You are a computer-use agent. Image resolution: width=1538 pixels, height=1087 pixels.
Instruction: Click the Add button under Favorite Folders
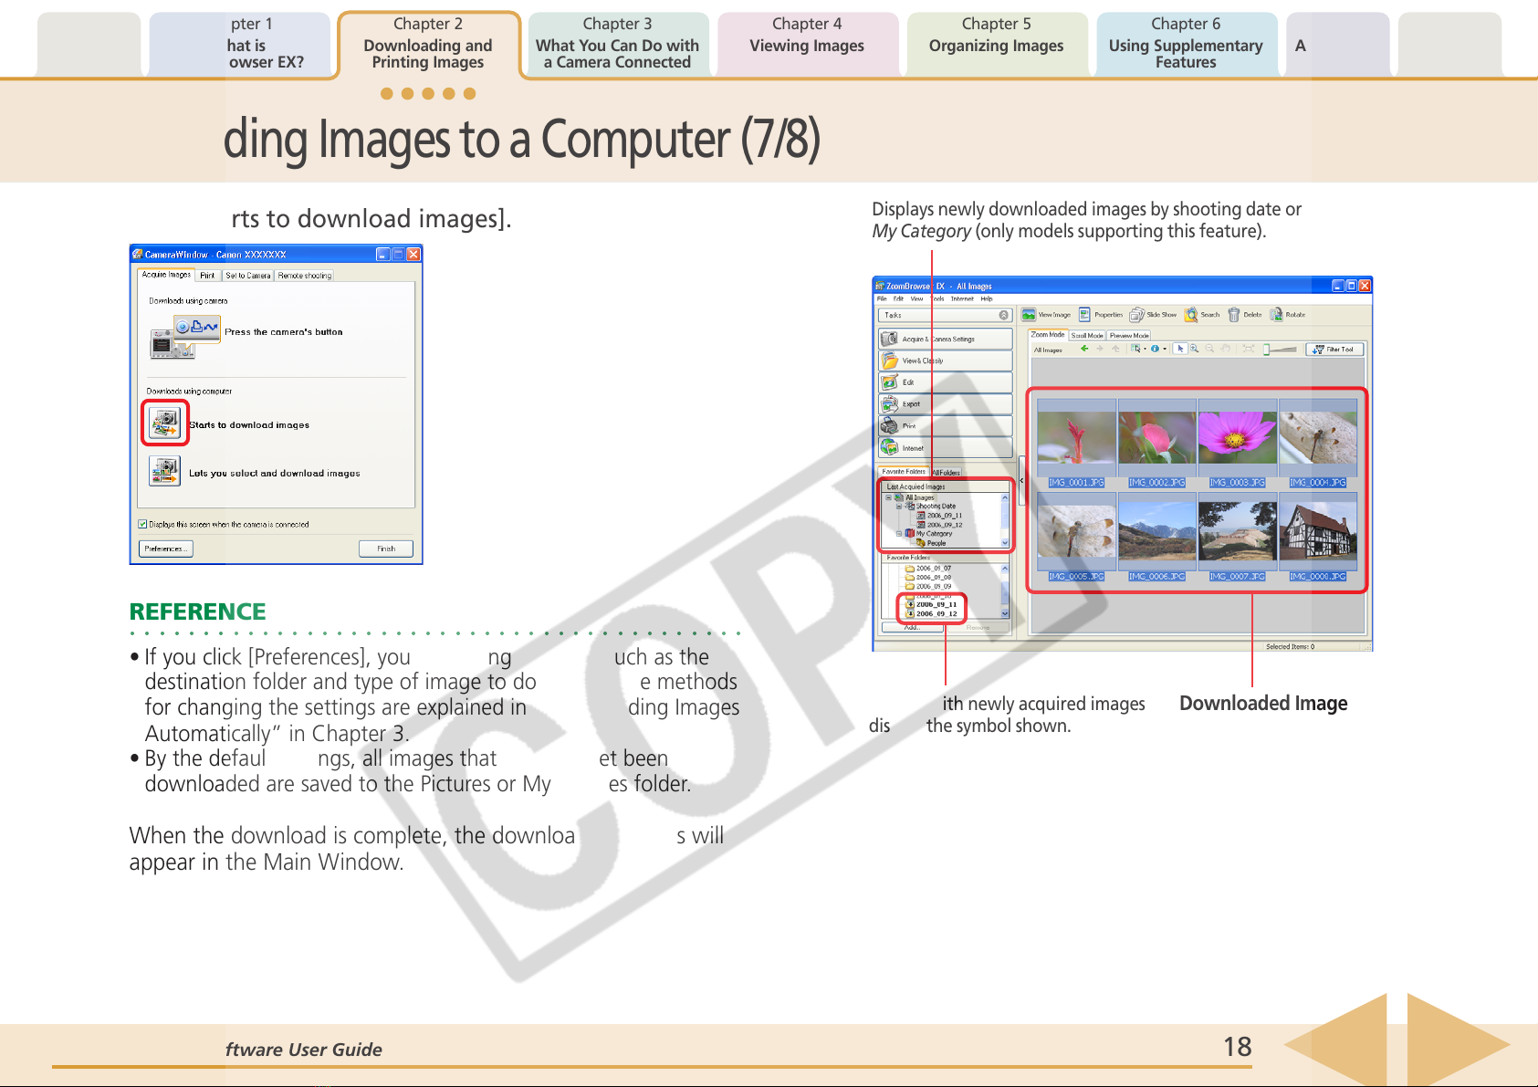[x=911, y=628]
